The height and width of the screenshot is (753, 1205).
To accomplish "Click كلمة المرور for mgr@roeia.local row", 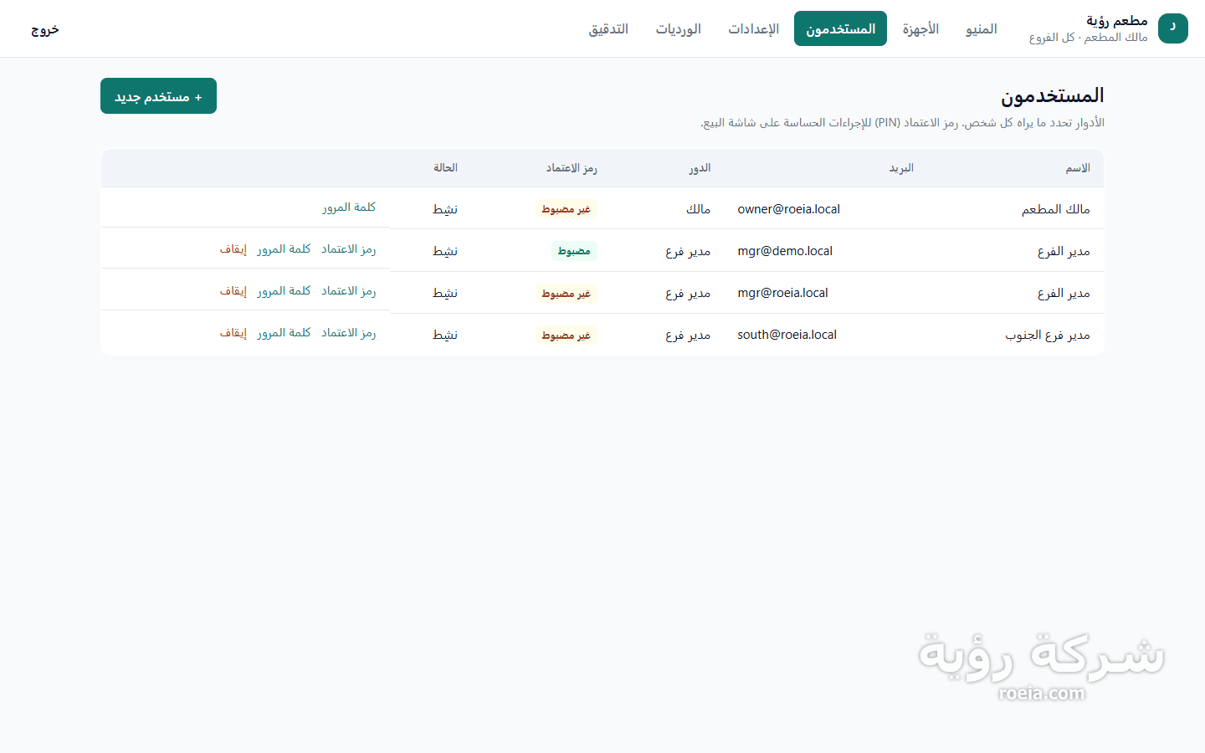I will click(x=284, y=290).
